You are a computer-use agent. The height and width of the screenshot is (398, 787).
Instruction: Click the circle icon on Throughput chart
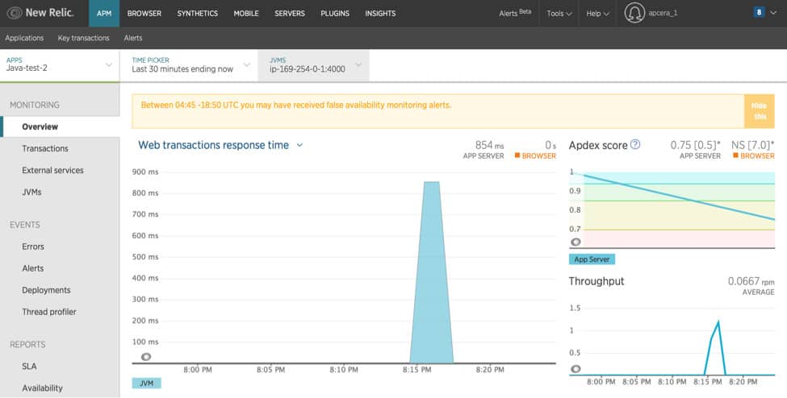tap(576, 369)
